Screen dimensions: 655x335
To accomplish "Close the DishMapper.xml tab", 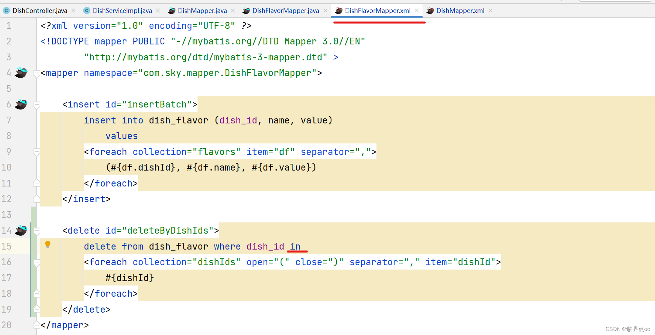I will tap(490, 11).
